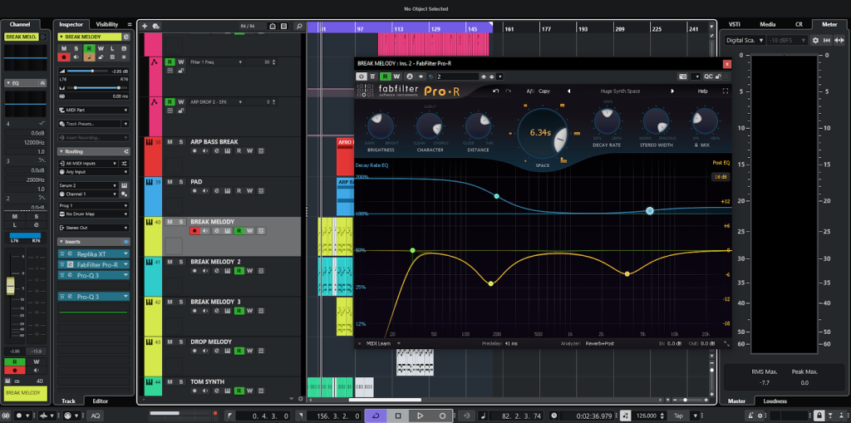
Task: Switch to the Visibility tab
Action: click(x=107, y=24)
